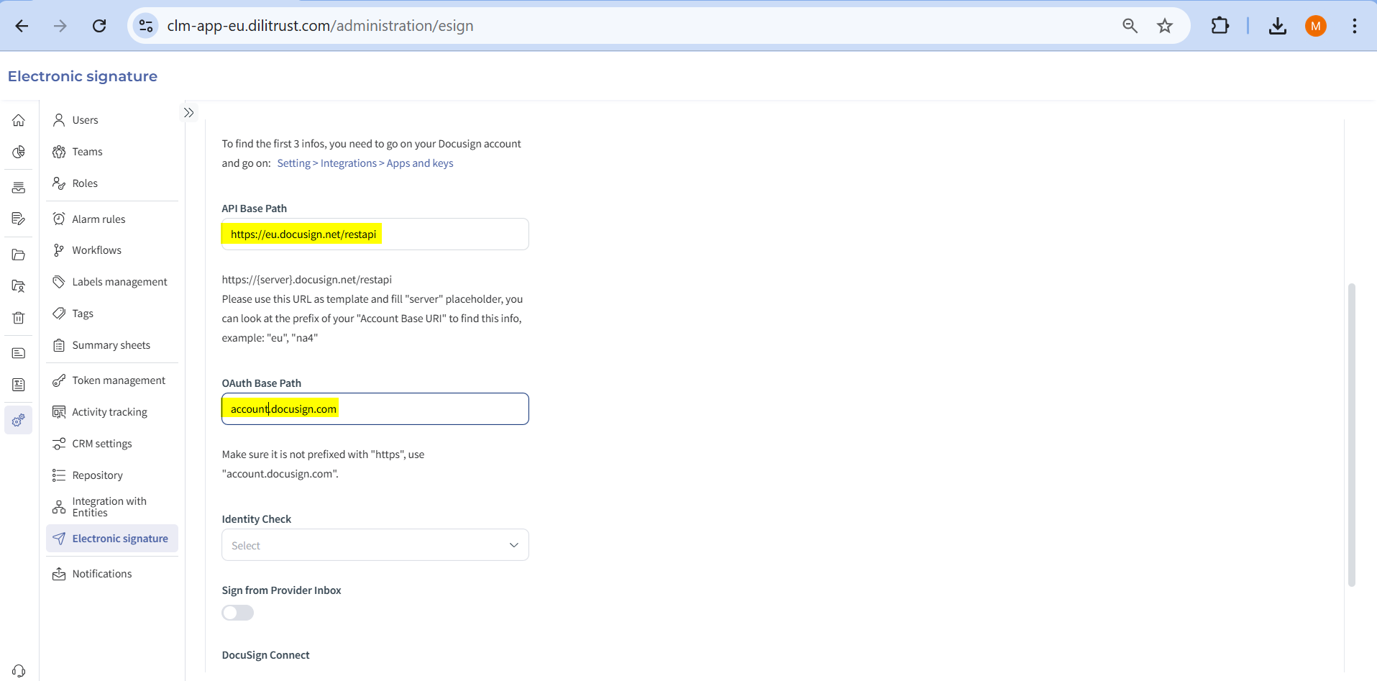Open the browser three-dot menu
This screenshot has height=681, width=1377.
(x=1355, y=26)
